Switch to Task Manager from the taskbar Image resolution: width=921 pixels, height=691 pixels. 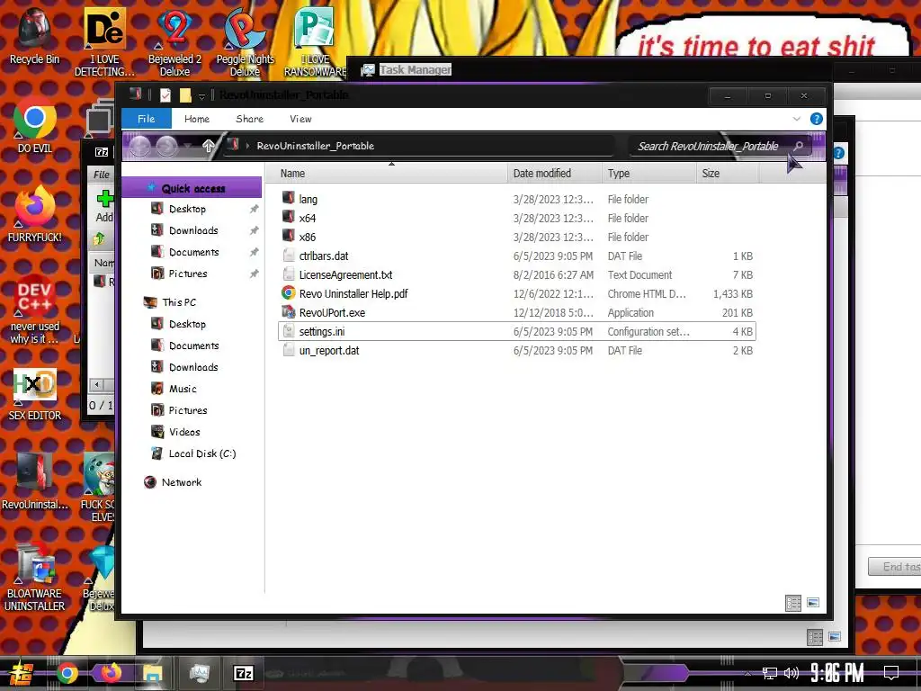[x=199, y=673]
